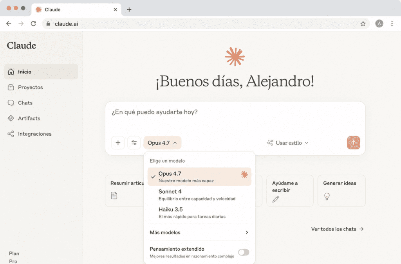Click the Plan Pro label in sidebar
401x264 pixels.
(14, 257)
